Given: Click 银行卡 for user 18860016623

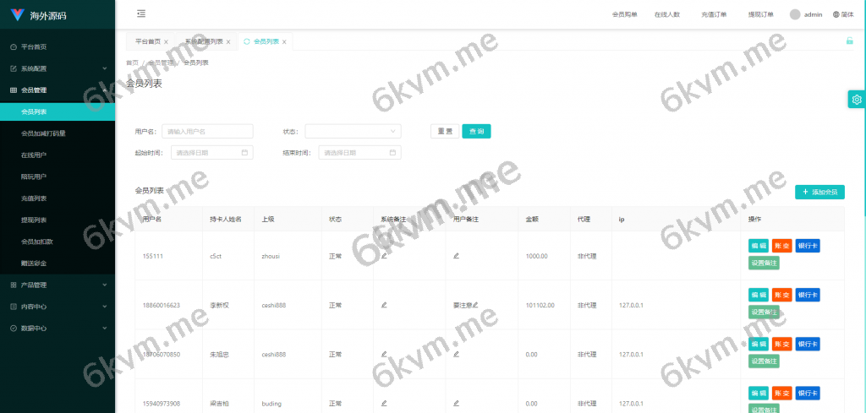Looking at the screenshot, I should point(808,295).
